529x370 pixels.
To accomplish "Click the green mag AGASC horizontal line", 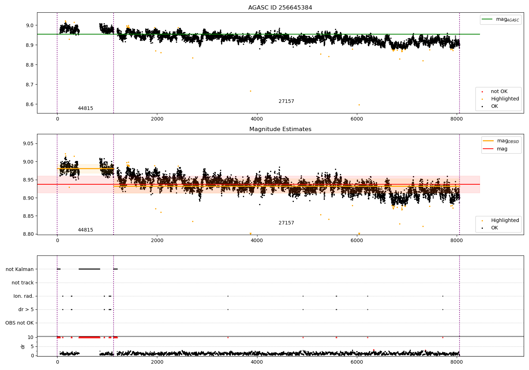I will click(258, 34).
